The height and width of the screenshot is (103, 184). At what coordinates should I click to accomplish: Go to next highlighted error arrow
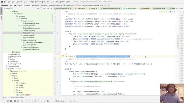click(177, 12)
